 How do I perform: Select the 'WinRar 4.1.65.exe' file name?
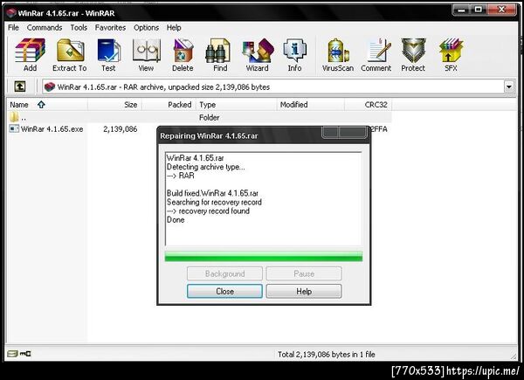[x=52, y=129]
